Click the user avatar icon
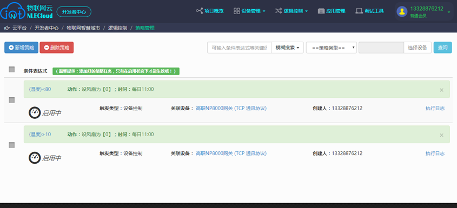457x208 pixels. 402,12
